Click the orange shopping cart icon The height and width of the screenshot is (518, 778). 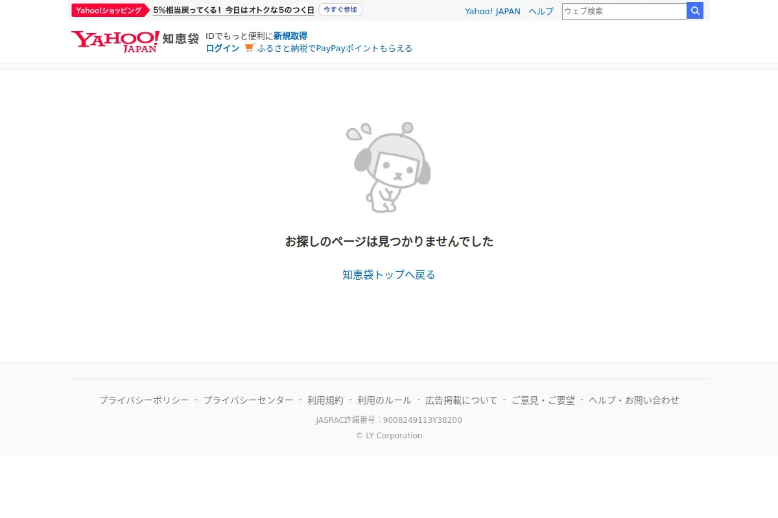(249, 48)
